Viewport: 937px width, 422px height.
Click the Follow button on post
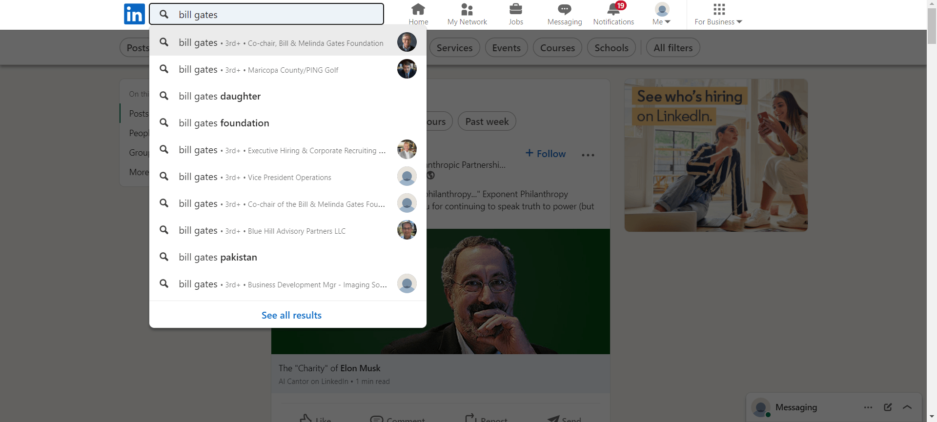546,154
